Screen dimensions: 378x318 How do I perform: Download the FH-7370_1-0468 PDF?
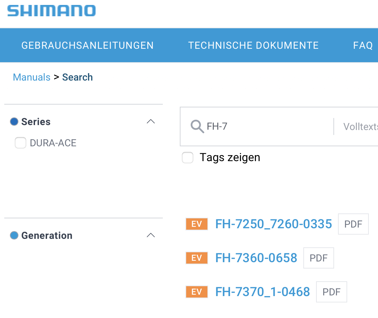(332, 292)
